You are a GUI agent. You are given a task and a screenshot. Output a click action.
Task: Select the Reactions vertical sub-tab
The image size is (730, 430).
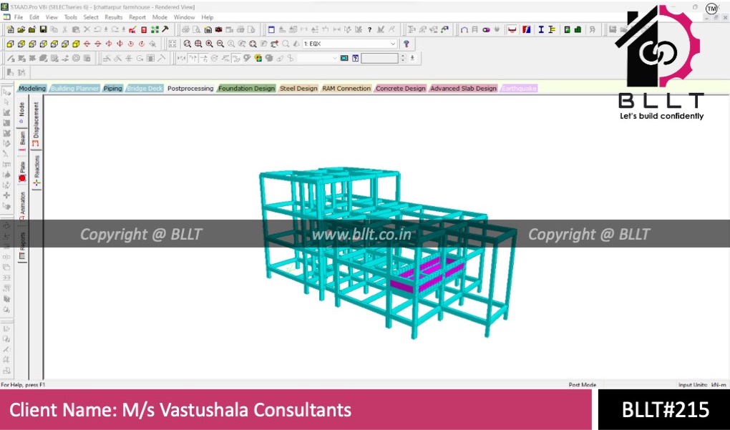[x=36, y=171]
